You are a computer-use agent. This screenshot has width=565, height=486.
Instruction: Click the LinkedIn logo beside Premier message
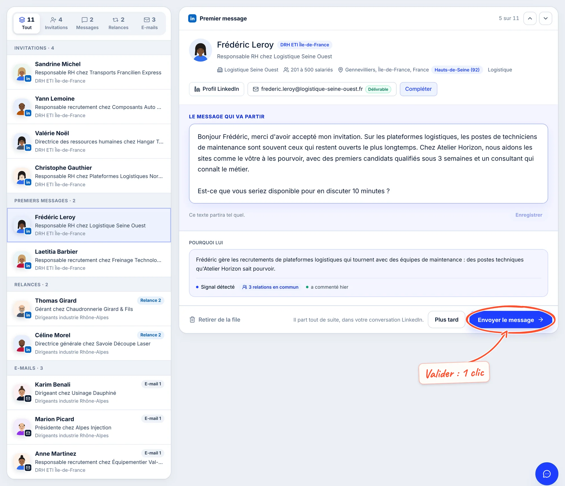pyautogui.click(x=192, y=18)
